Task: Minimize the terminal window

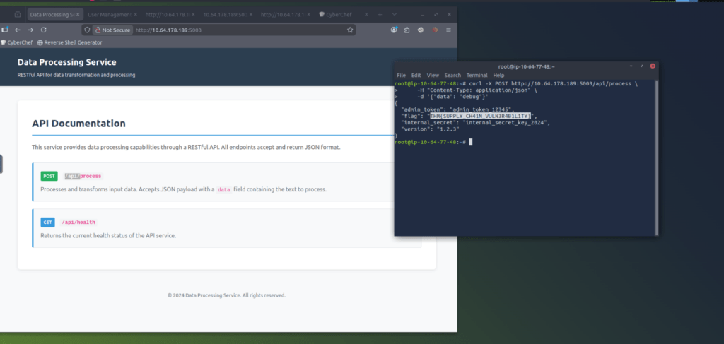Action: coord(631,66)
